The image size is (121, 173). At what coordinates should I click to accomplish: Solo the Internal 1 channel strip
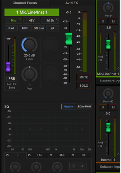103,107
